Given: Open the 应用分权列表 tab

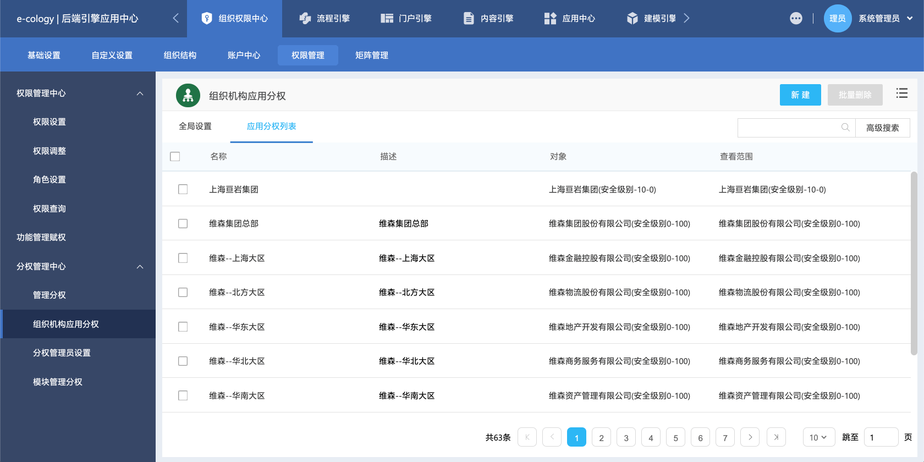Looking at the screenshot, I should 272,127.
